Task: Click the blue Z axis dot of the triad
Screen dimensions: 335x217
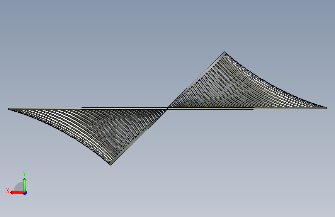Action: coord(25,193)
